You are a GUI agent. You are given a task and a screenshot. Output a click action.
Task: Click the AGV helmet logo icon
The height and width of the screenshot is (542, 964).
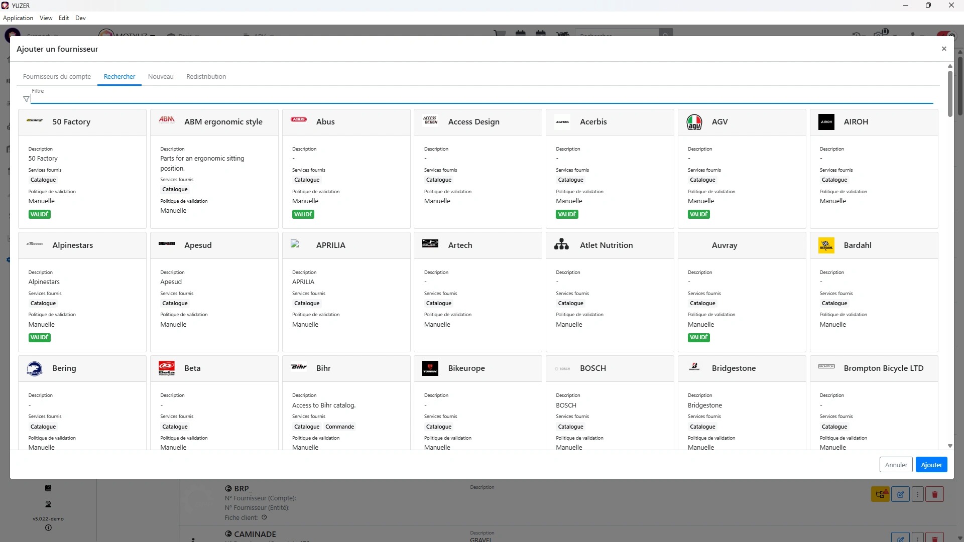694,122
